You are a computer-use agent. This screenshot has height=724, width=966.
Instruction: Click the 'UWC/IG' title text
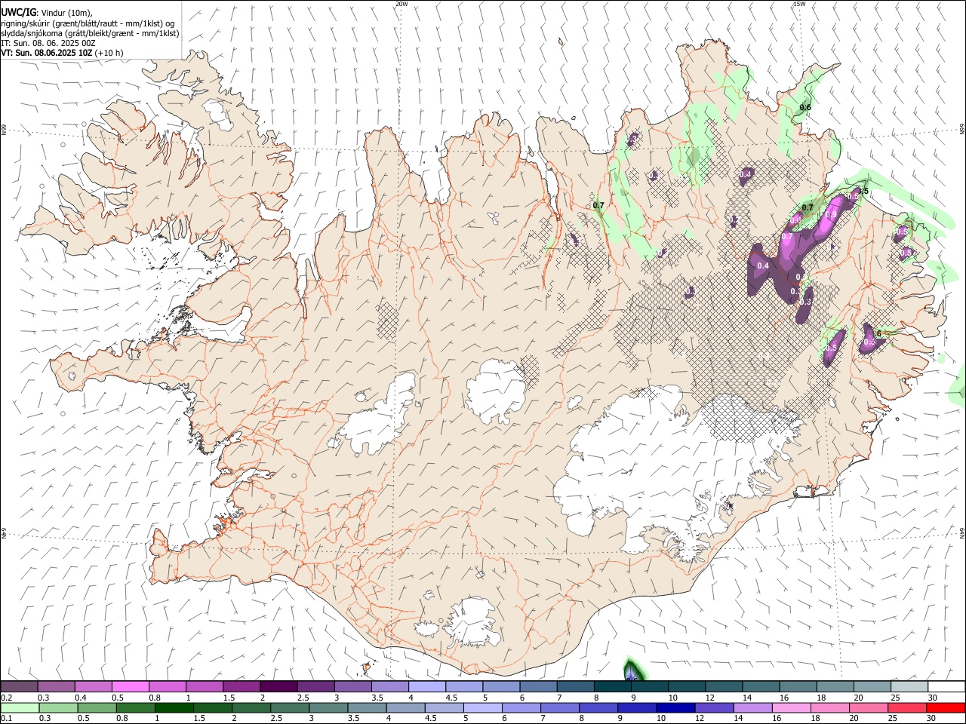pos(18,12)
